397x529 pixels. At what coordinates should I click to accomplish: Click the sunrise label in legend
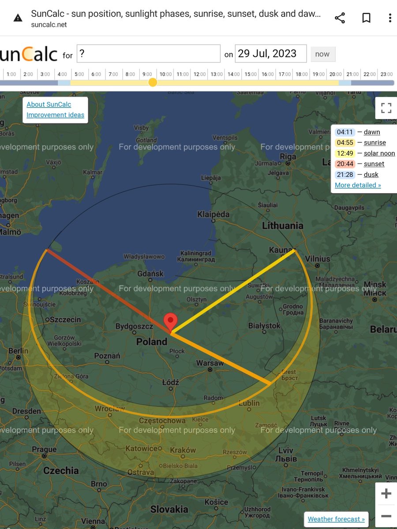pyautogui.click(x=375, y=143)
